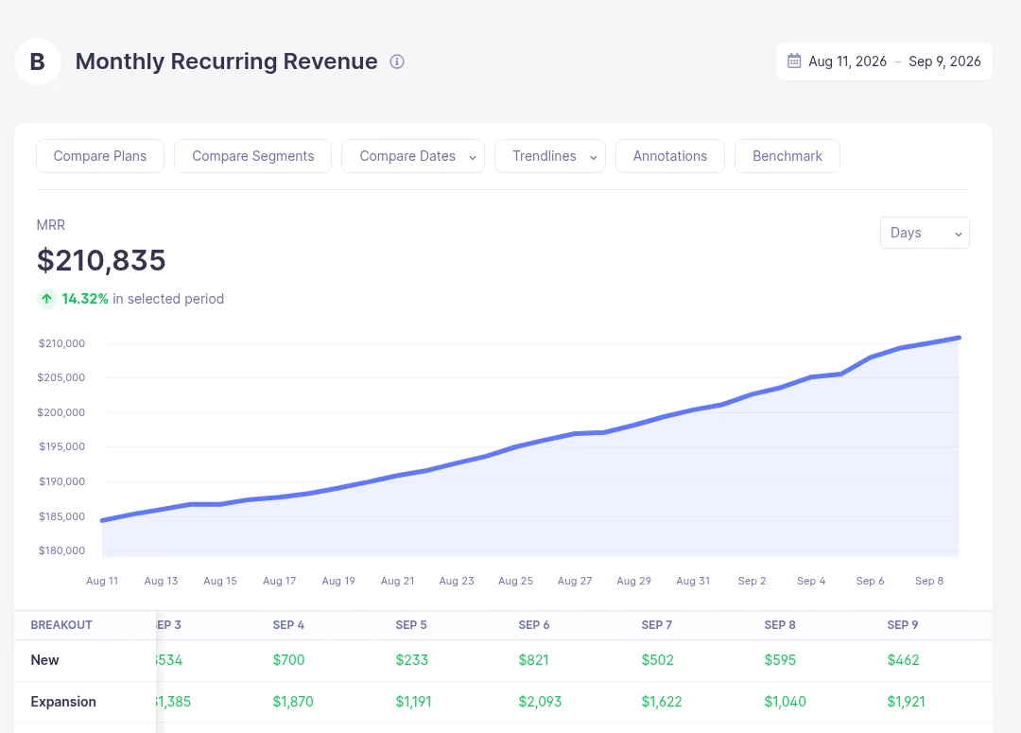Click the $190,000 y-axis label
1021x733 pixels.
(x=61, y=481)
